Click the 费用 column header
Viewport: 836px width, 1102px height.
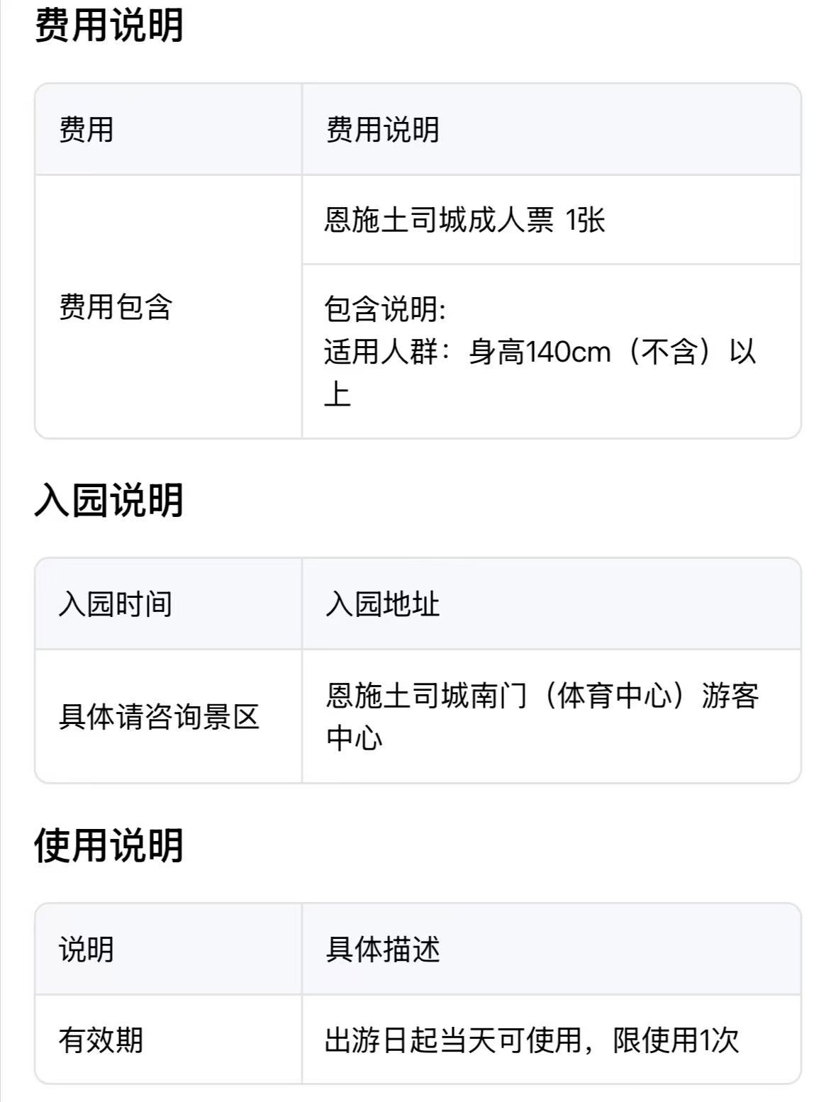86,130
